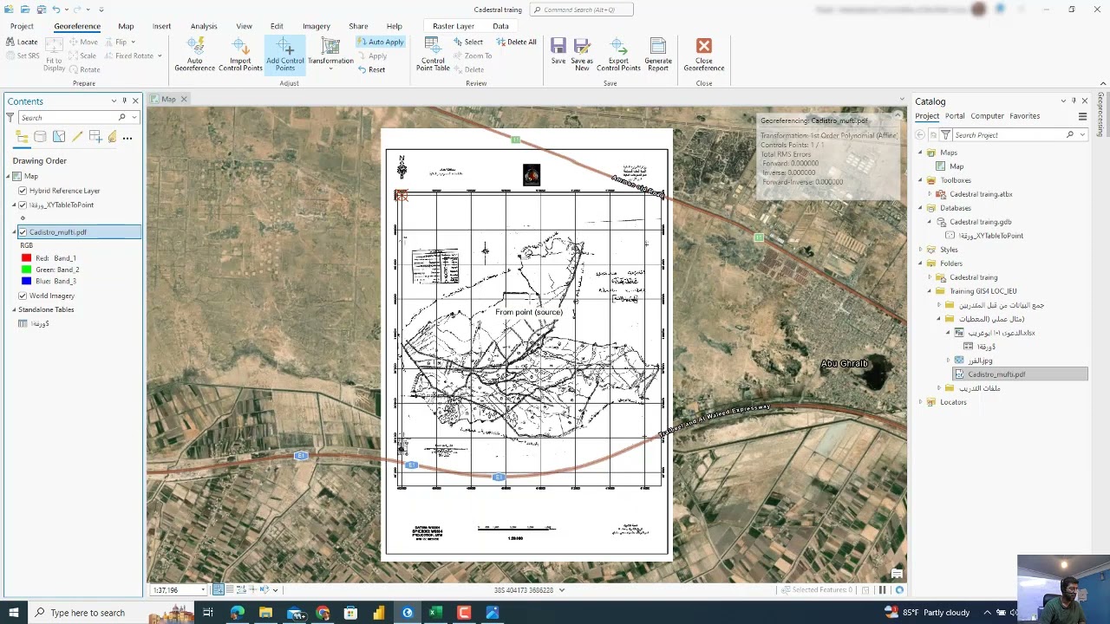The image size is (1110, 624).
Task: Select the List By Drawing Order icon
Action: (x=22, y=137)
